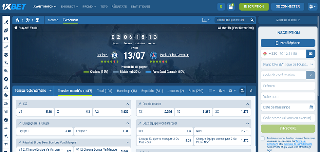Collapse the Deux équipes vont marquer section
320x152 pixels.
[x=248, y=123]
